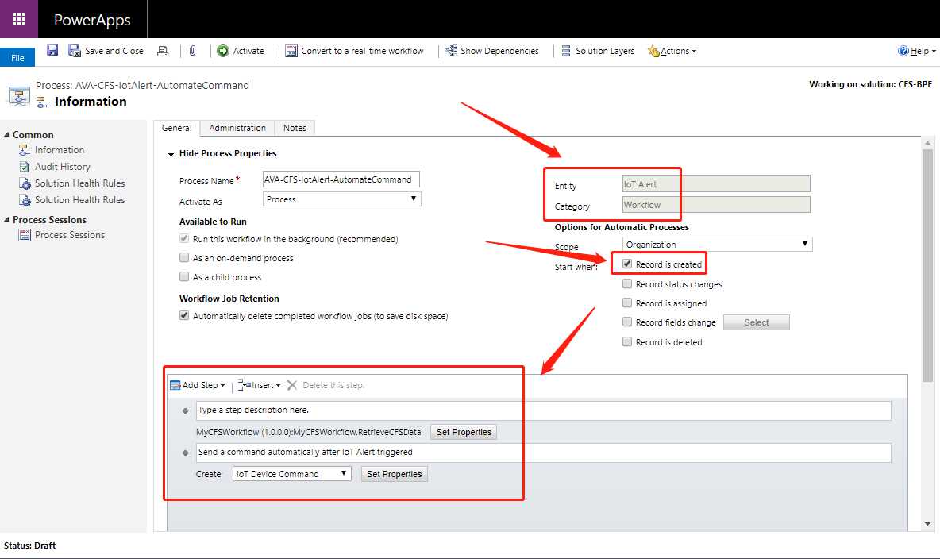Open the File menu
Screen dimensions: 940x559
[x=17, y=58]
